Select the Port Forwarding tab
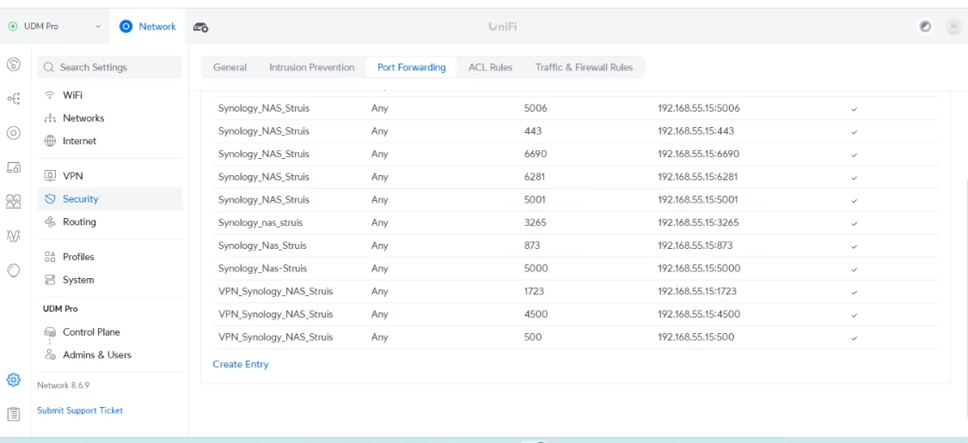Viewport: 968px width, 443px height. tap(411, 67)
